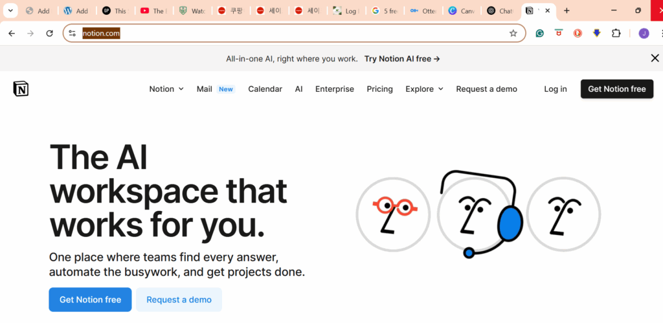
Task: Switch to the 'This' GP tab
Action: point(114,11)
